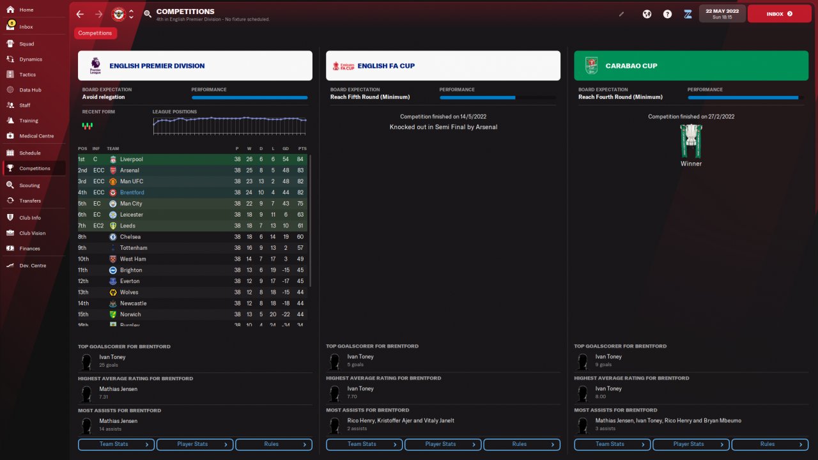818x460 pixels.
Task: Open Premier Division Rules
Action: click(x=274, y=444)
